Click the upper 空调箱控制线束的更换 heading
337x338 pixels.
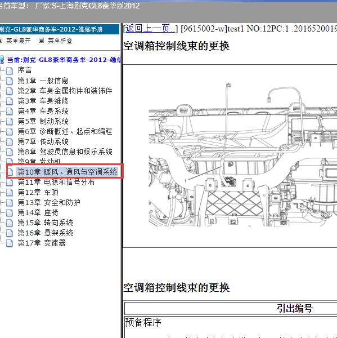[176, 46]
